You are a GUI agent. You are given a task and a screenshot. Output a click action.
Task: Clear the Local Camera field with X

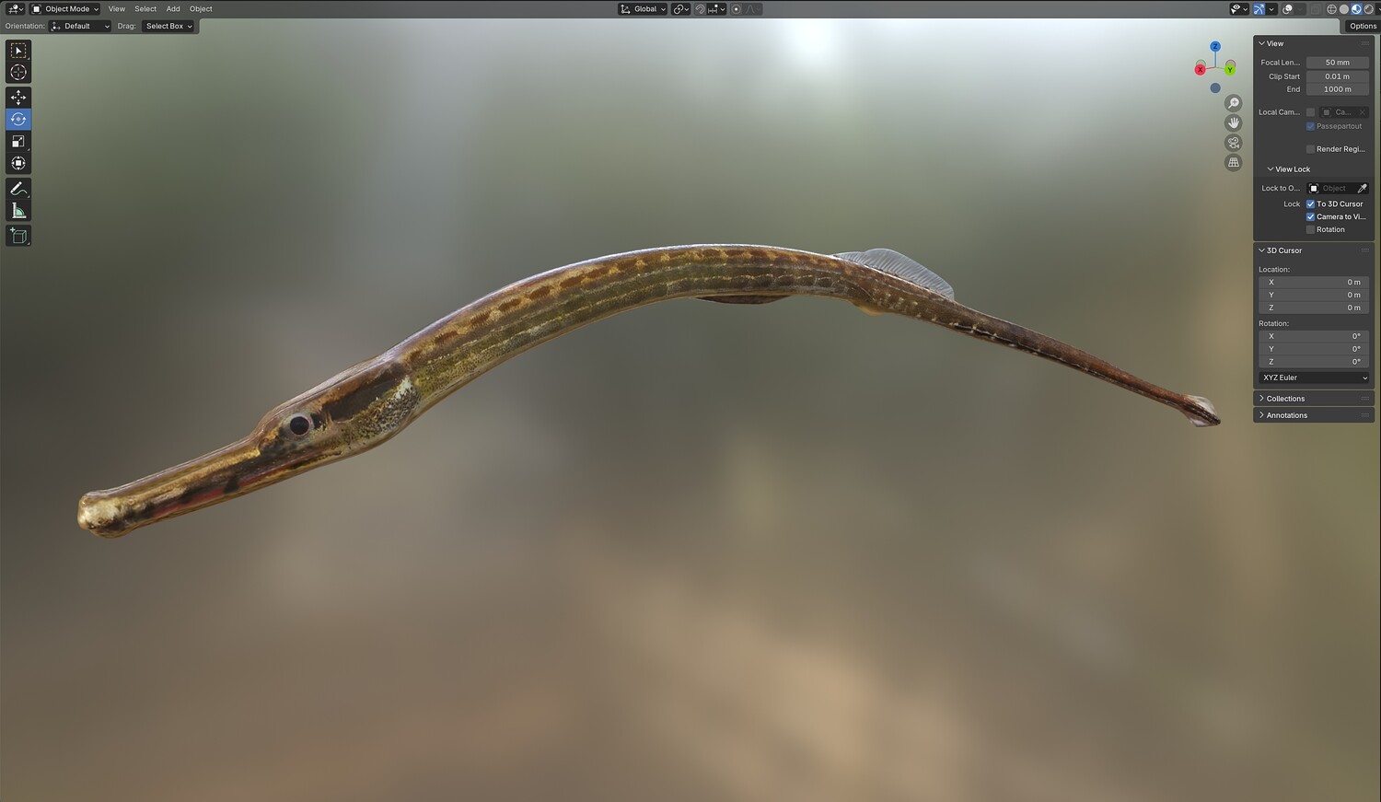coord(1363,112)
